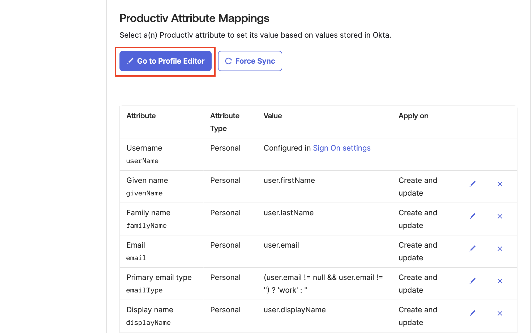
Task: Remove the Primary email type mapping
Action: point(500,281)
